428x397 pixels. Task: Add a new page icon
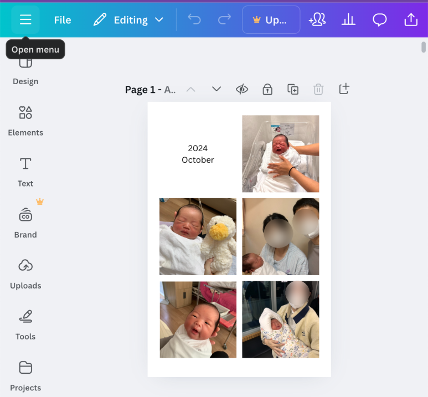[x=344, y=89]
